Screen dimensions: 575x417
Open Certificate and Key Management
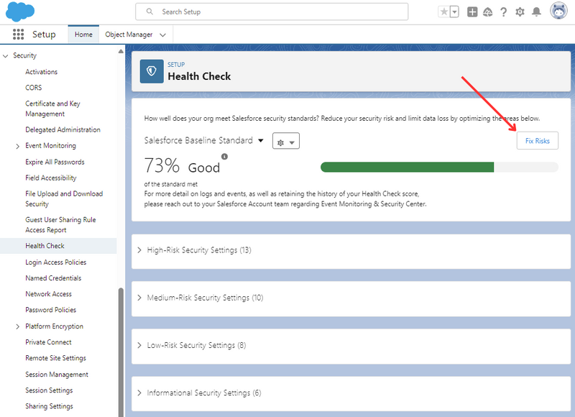pos(52,109)
